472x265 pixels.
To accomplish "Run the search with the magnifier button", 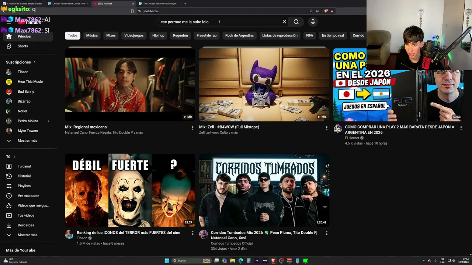I will click(296, 22).
